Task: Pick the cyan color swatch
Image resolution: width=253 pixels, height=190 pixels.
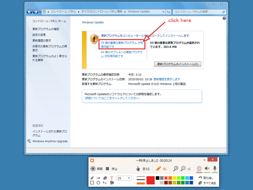Action: tap(187, 178)
